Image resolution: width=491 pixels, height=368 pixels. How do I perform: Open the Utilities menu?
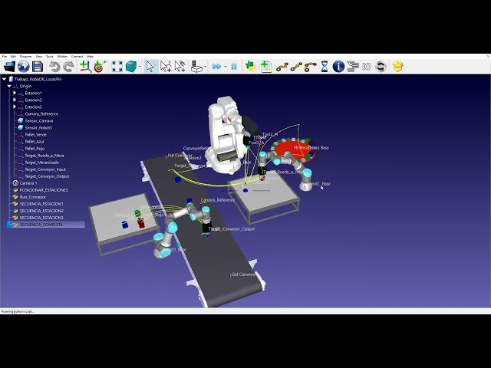[x=62, y=56]
